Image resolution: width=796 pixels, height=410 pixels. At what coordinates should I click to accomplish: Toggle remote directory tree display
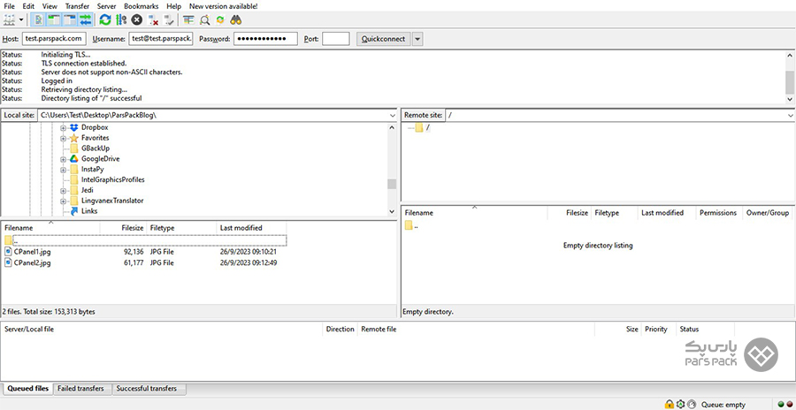pos(70,19)
